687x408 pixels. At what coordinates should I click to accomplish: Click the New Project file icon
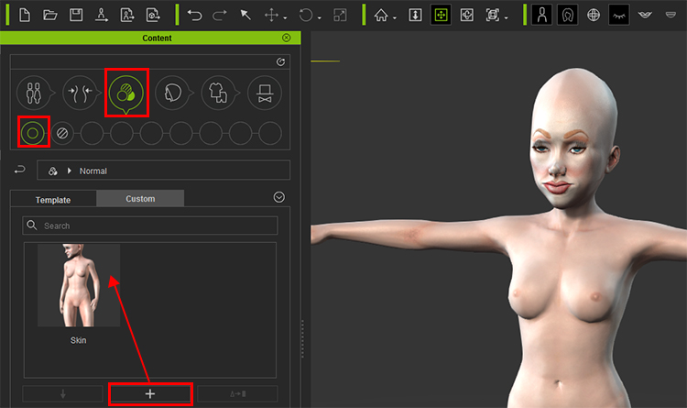25,15
